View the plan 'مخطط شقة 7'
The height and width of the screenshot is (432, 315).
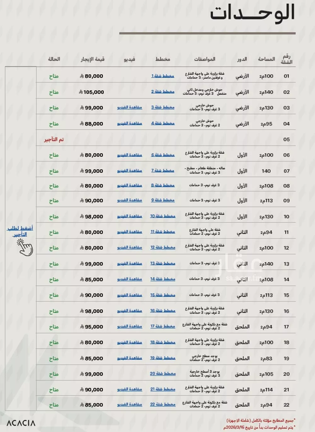tap(163, 171)
